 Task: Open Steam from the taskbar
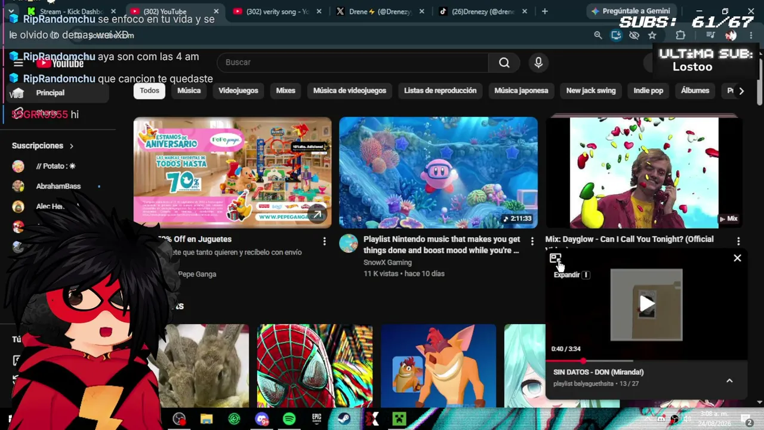pyautogui.click(x=344, y=419)
